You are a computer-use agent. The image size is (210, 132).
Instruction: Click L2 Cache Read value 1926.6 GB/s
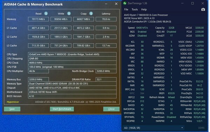point(38,37)
